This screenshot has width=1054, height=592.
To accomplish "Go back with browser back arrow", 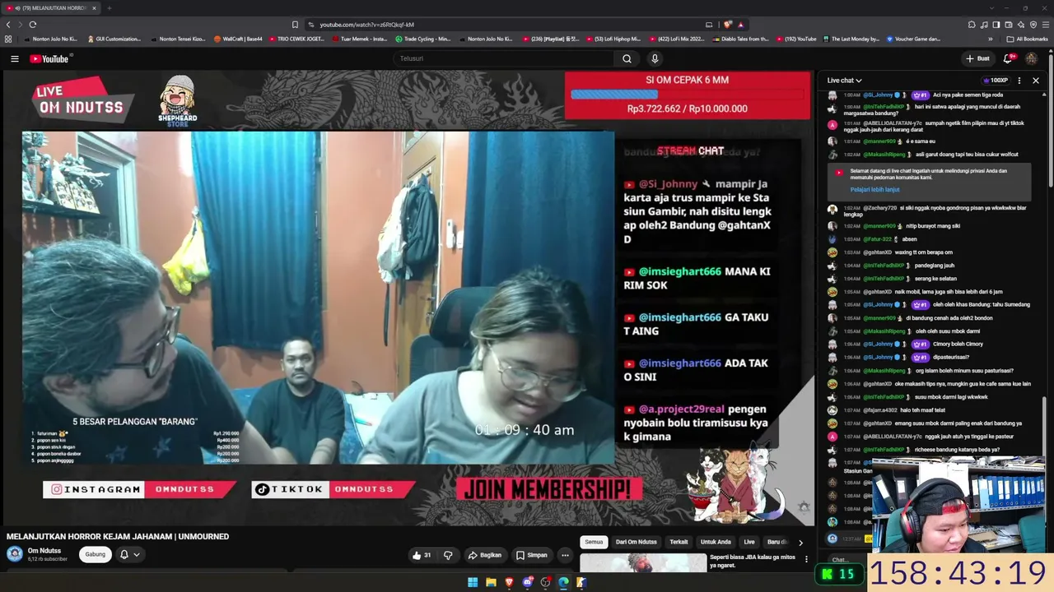I will point(8,25).
